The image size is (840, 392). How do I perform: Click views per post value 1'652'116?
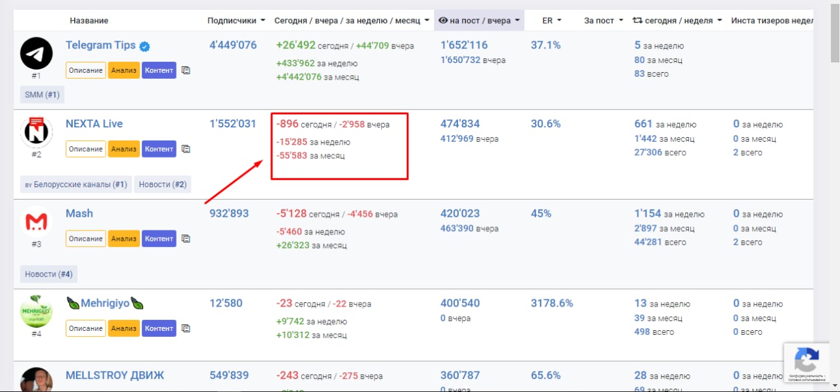(464, 45)
